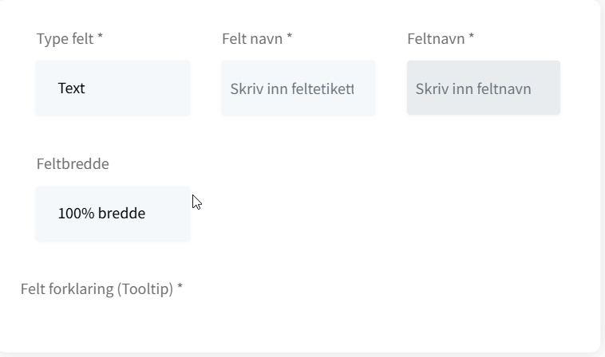Click the asterisk after 'Type felt'

(x=100, y=36)
